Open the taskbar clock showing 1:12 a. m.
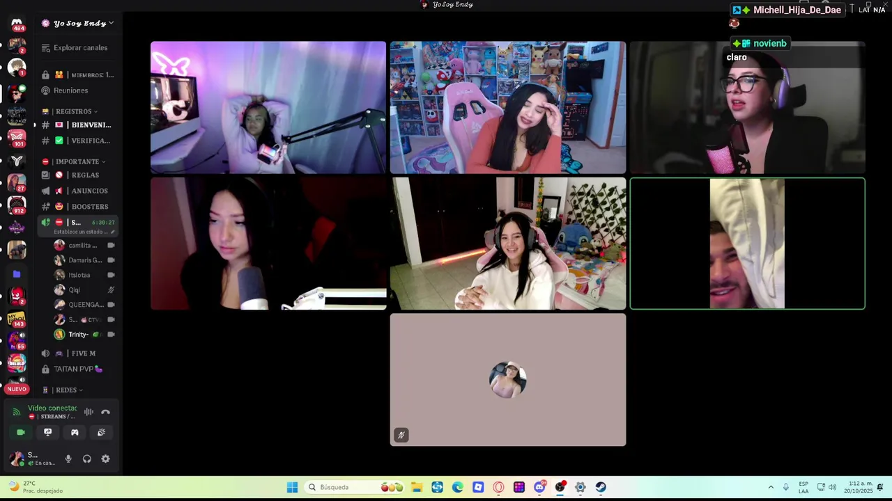Screen dimensions: 892x501 click(859, 487)
